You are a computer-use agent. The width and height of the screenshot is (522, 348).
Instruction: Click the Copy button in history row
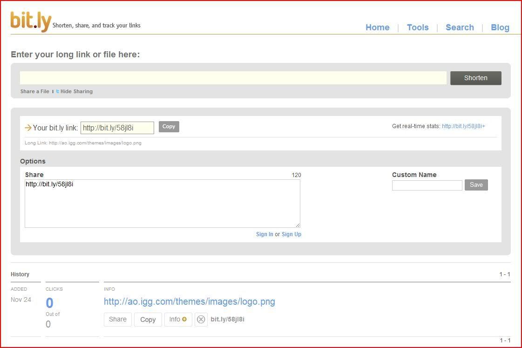click(148, 320)
